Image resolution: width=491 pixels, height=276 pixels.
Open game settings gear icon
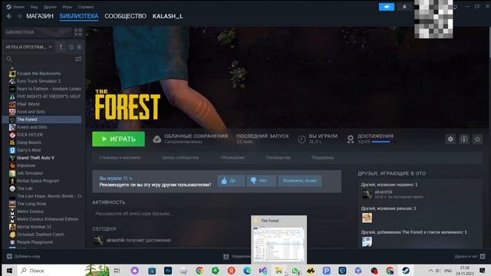point(450,139)
